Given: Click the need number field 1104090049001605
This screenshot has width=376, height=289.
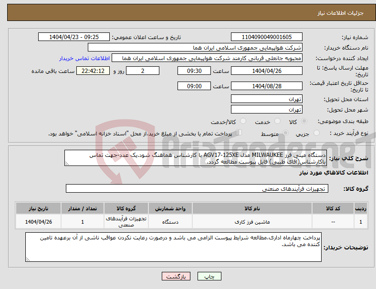Looking at the screenshot, I should click(267, 37).
